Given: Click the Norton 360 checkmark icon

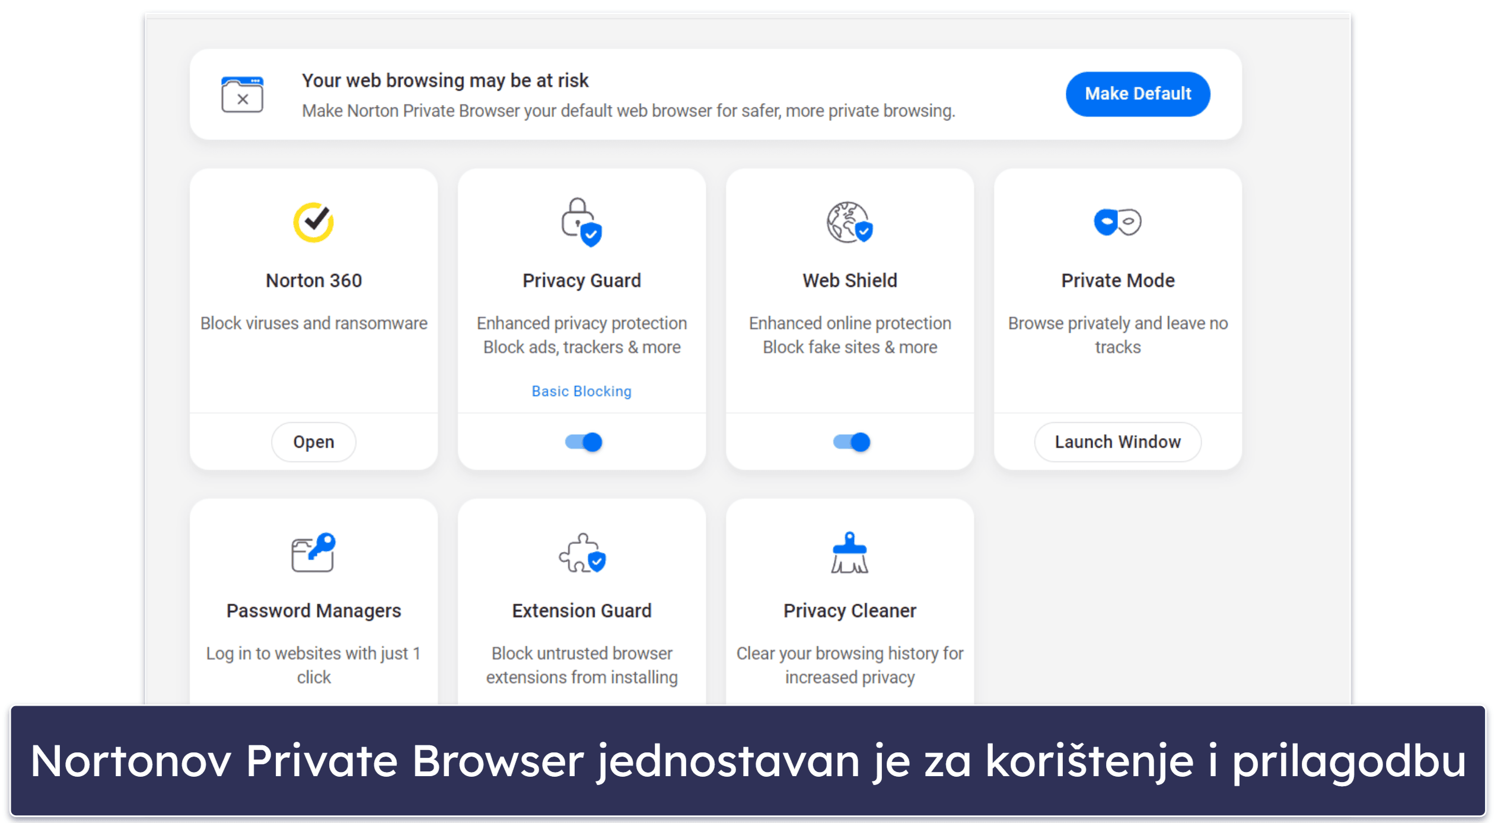Looking at the screenshot, I should (x=313, y=222).
